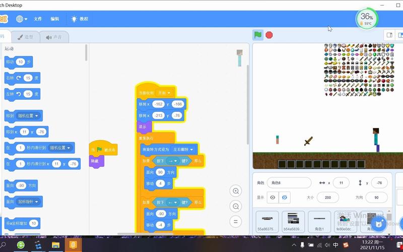Screen dimensions: 403x252
Task: Click the 方向 direction field showing 90
Action: 376,198
